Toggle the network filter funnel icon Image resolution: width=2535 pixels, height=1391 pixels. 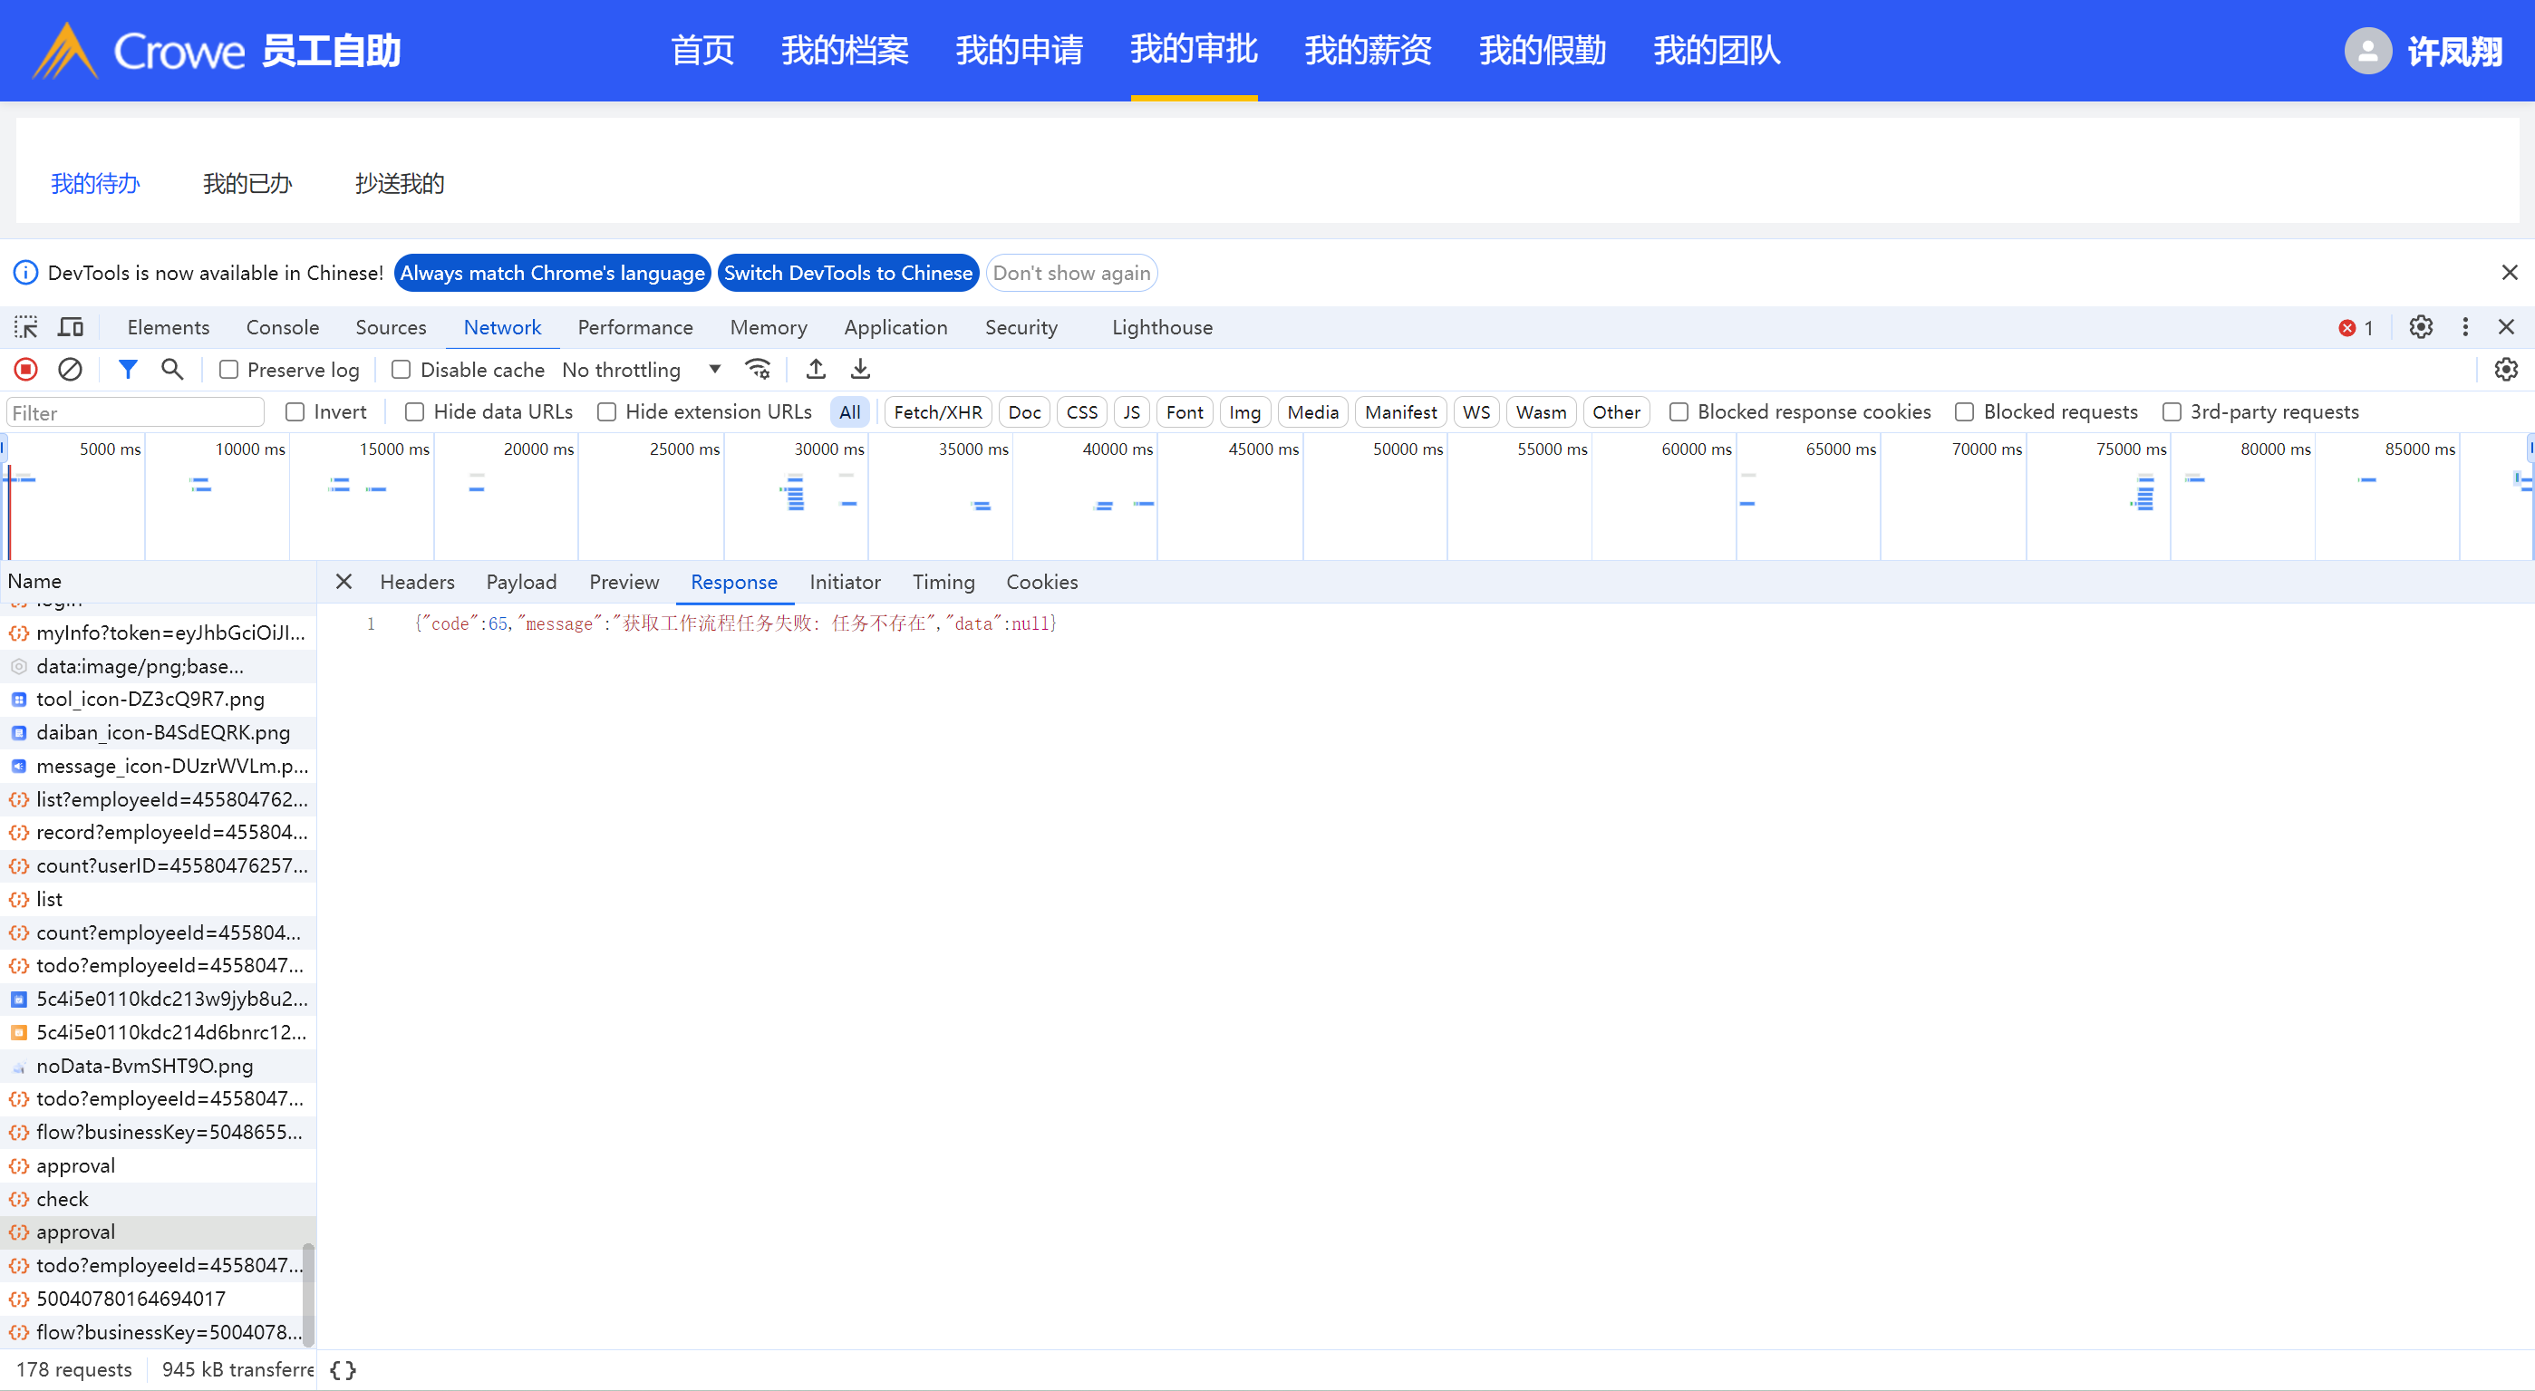(x=128, y=370)
